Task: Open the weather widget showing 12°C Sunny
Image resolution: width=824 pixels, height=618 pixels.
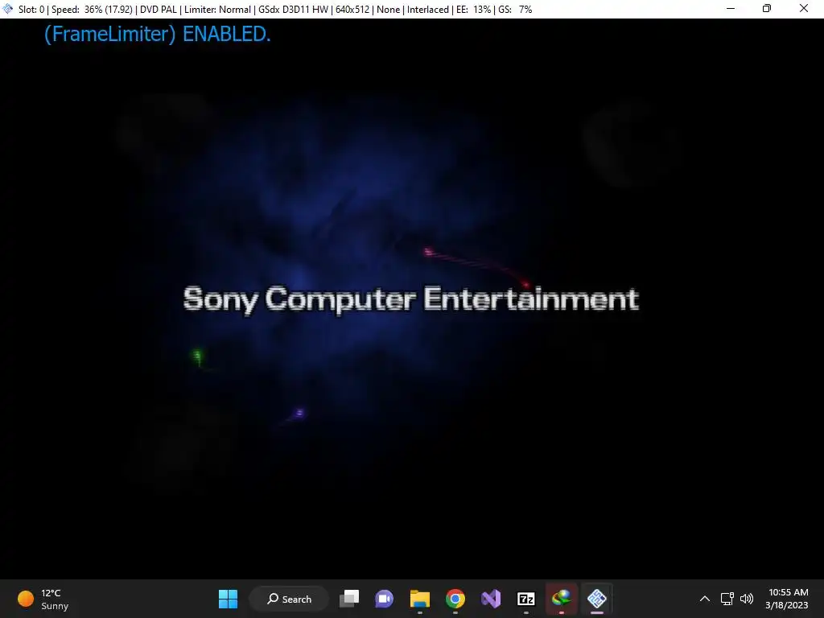Action: pos(43,599)
